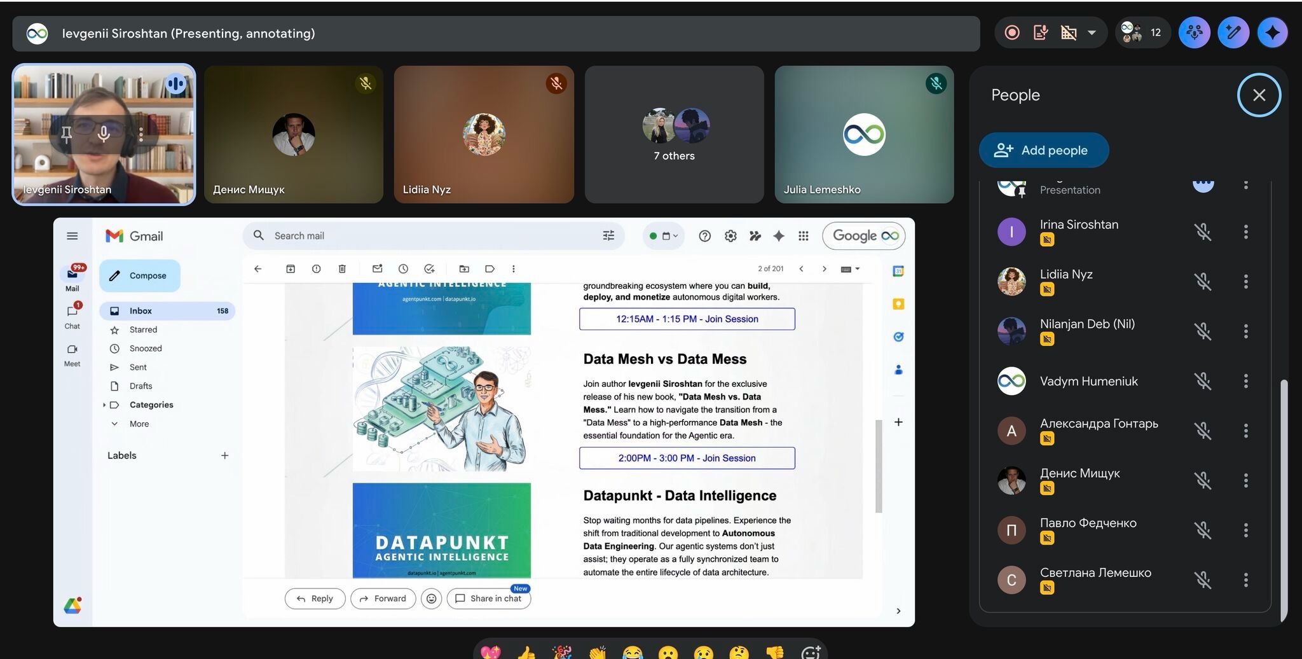
Task: Click the People panel scrollbar
Action: [1284, 500]
